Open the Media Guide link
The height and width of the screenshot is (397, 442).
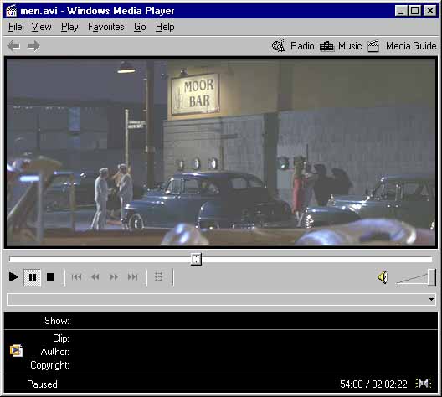pos(411,46)
